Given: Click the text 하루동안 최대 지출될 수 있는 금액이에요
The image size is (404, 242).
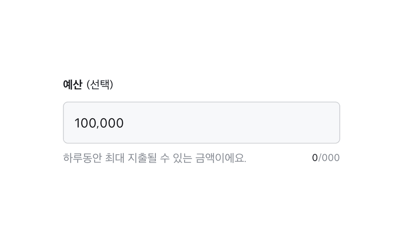Looking at the screenshot, I should (x=154, y=158).
